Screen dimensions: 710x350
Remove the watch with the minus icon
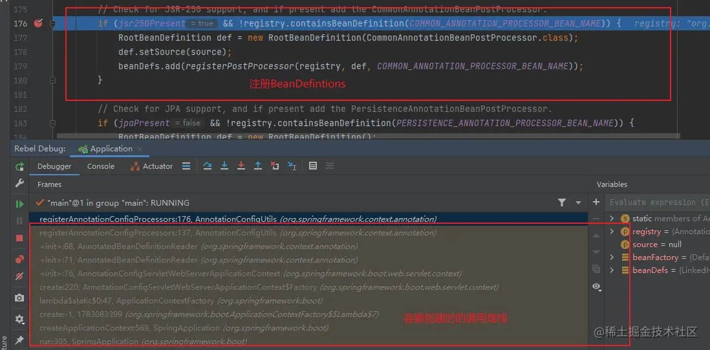[596, 219]
